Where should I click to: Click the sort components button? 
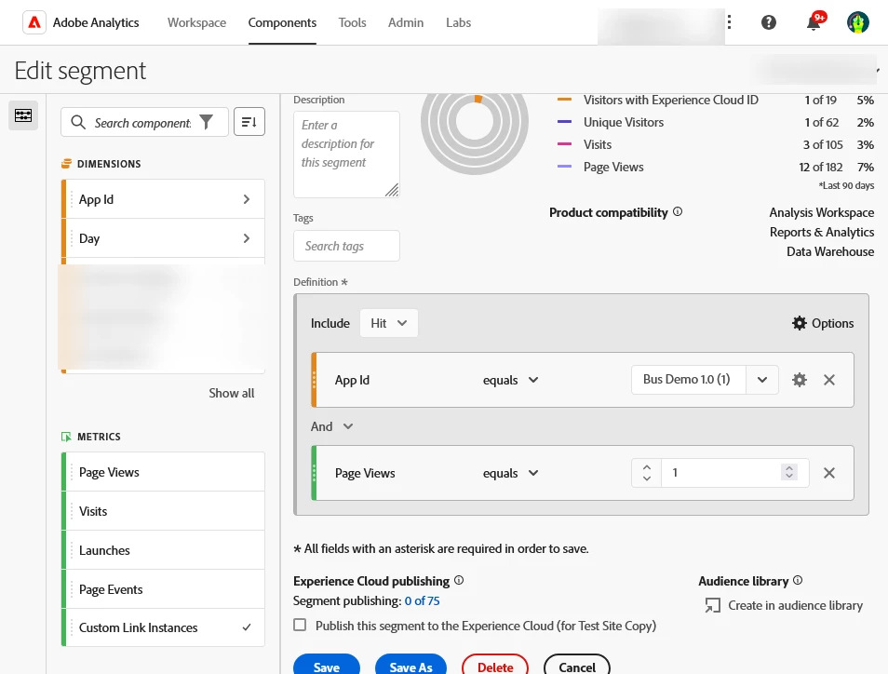pos(249,122)
